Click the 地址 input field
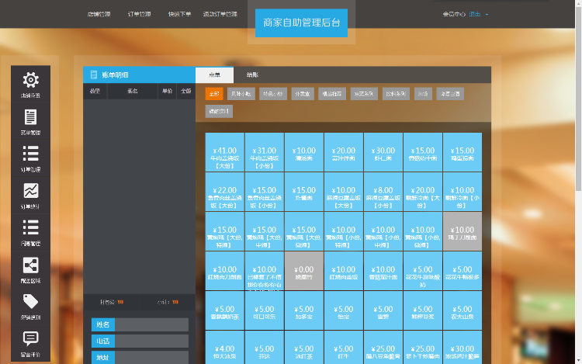This screenshot has height=364, width=582. tap(151, 357)
